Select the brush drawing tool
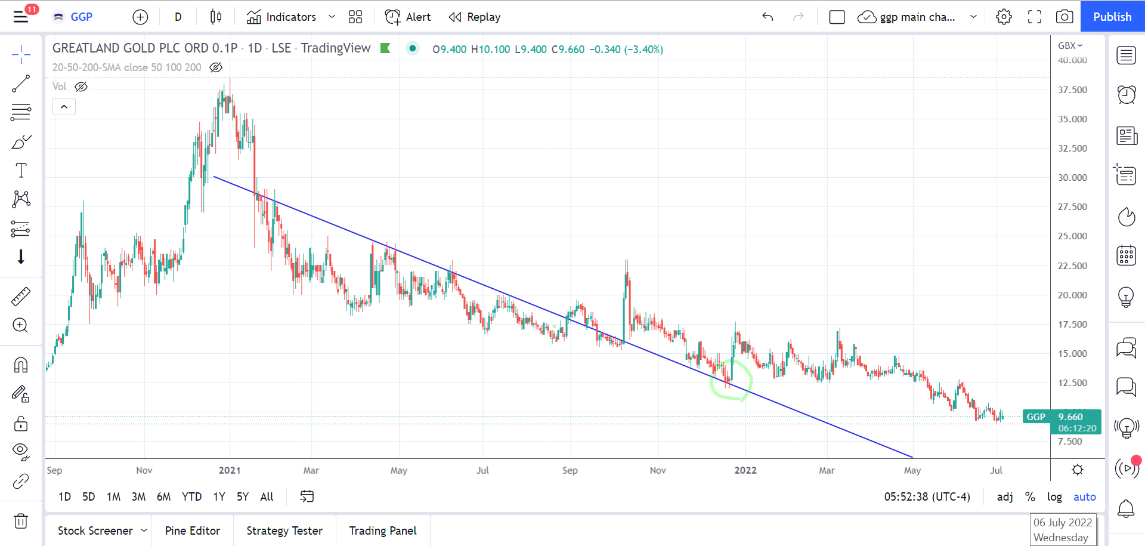Image resolution: width=1145 pixels, height=546 pixels. click(21, 141)
